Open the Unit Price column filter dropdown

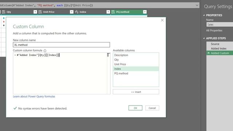coord(72,12)
